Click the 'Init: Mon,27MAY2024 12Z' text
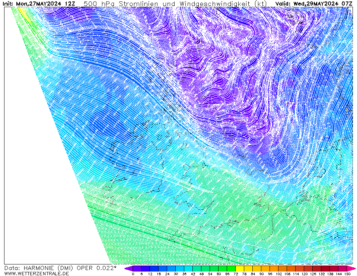 pos(39,4)
